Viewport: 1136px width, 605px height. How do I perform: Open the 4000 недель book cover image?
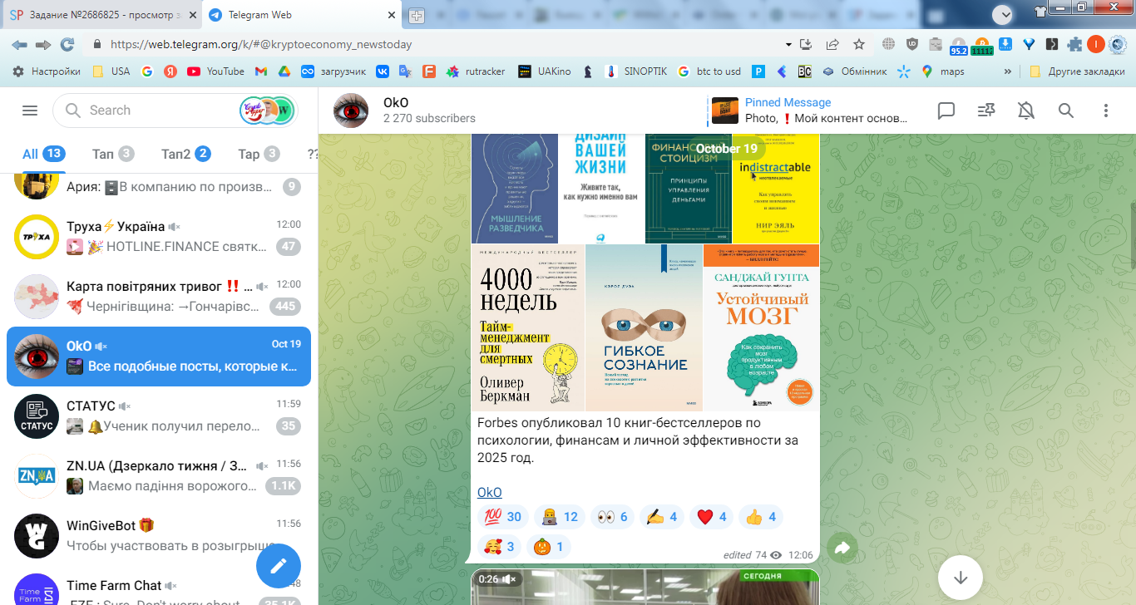tap(527, 327)
